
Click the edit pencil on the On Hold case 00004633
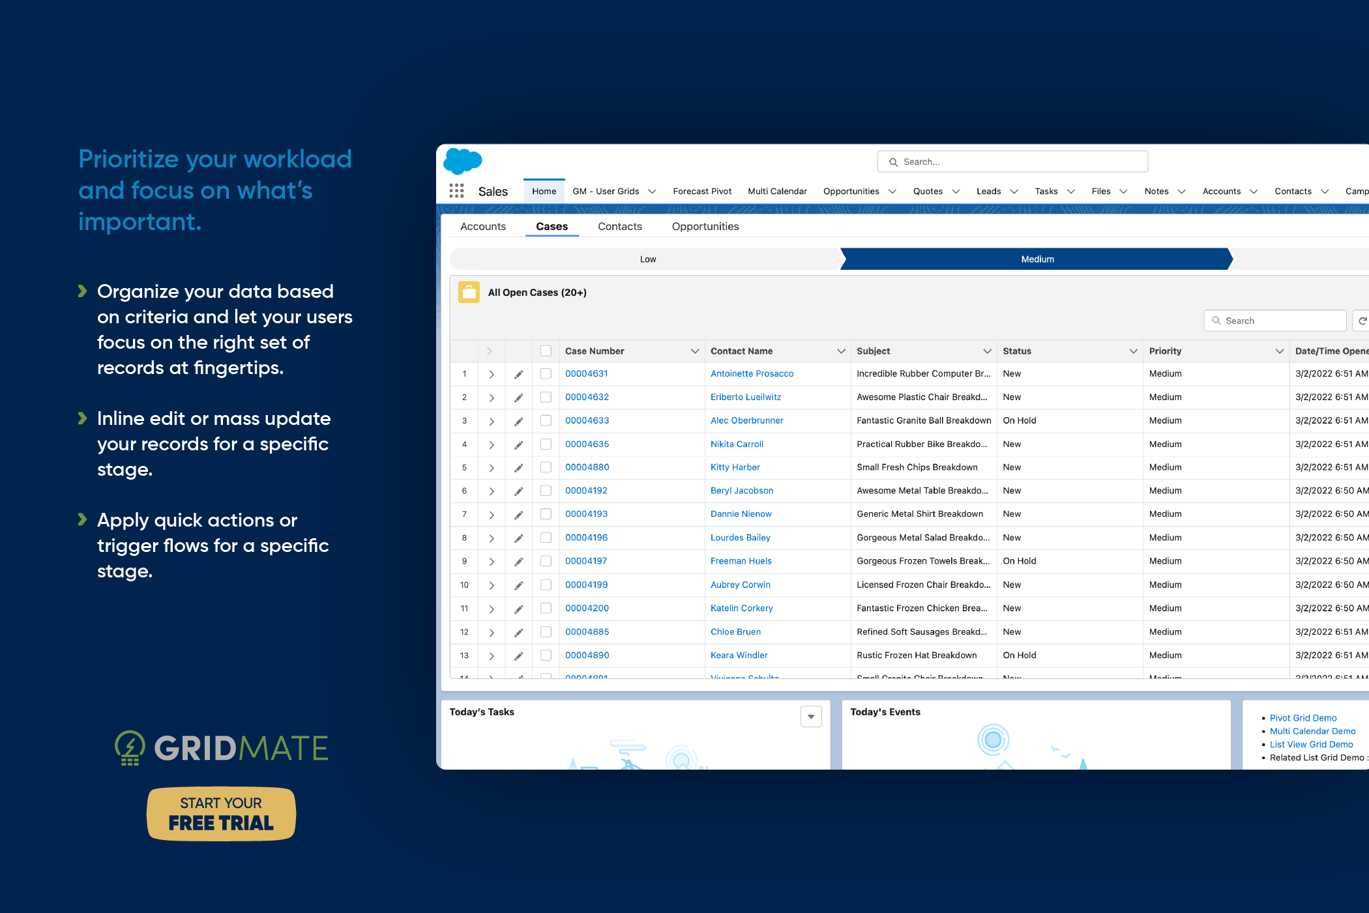coord(518,420)
